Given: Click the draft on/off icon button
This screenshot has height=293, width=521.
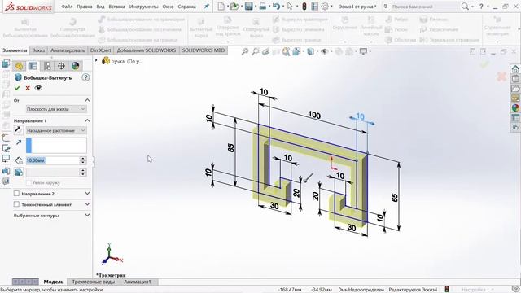Looking at the screenshot, I should pyautogui.click(x=19, y=172).
